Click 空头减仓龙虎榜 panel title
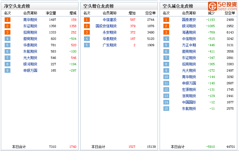The image size is (239, 151). pos(178,6)
